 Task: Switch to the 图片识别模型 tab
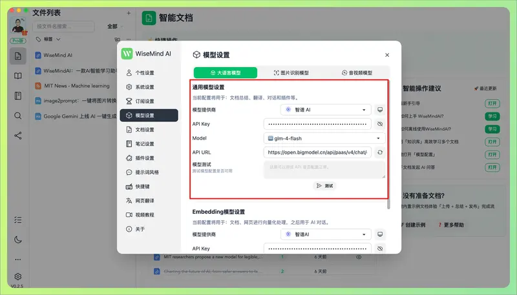(291, 73)
